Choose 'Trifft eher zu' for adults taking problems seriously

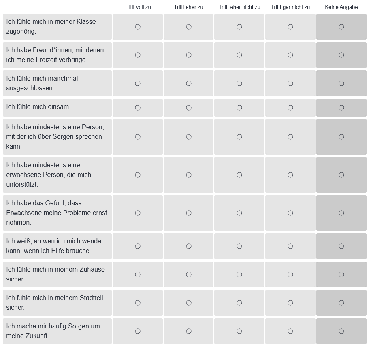click(189, 213)
